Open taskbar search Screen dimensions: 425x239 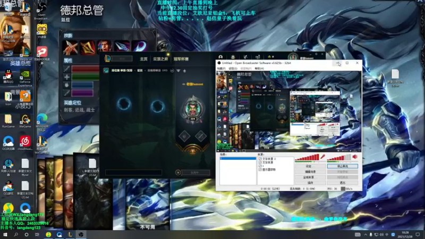pyautogui.click(x=16, y=234)
